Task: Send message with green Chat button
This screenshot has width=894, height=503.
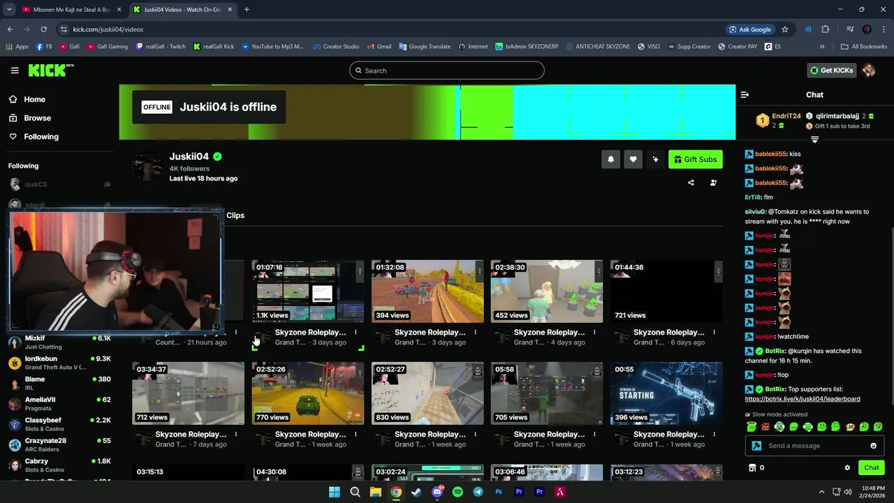Action: [871, 468]
